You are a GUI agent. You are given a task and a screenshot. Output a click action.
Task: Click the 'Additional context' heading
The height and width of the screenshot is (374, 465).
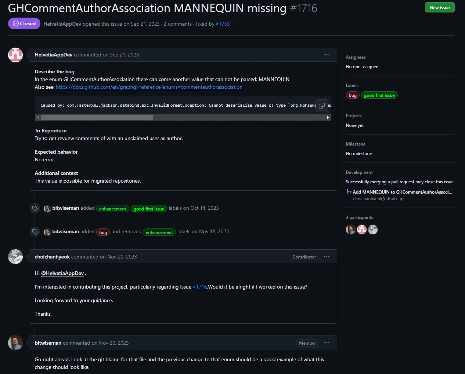click(x=56, y=173)
